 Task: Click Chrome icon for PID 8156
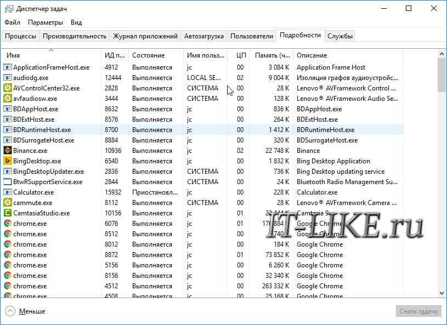pos(8,276)
